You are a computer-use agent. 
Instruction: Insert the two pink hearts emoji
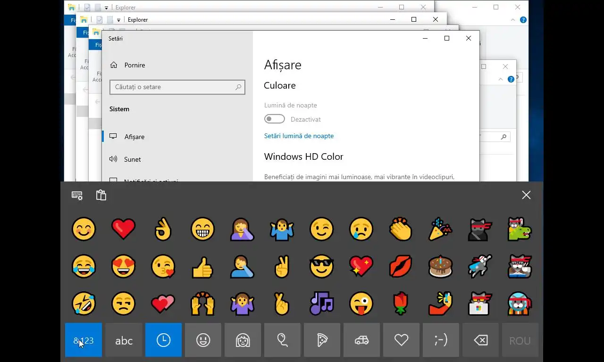(163, 303)
